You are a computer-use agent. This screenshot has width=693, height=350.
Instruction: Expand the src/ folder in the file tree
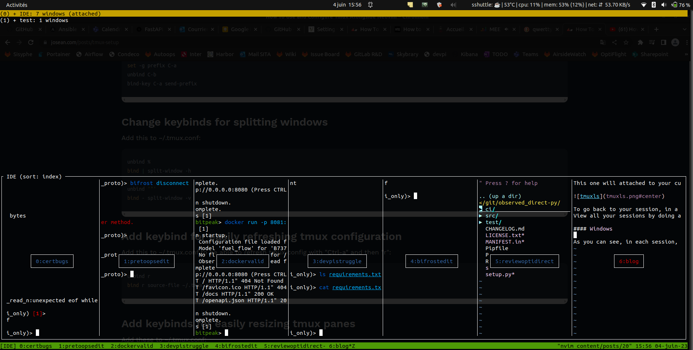pyautogui.click(x=480, y=216)
